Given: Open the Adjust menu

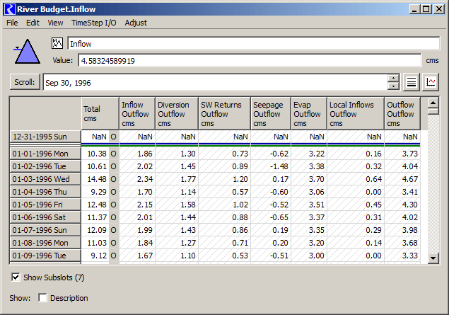Looking at the screenshot, I should 136,23.
